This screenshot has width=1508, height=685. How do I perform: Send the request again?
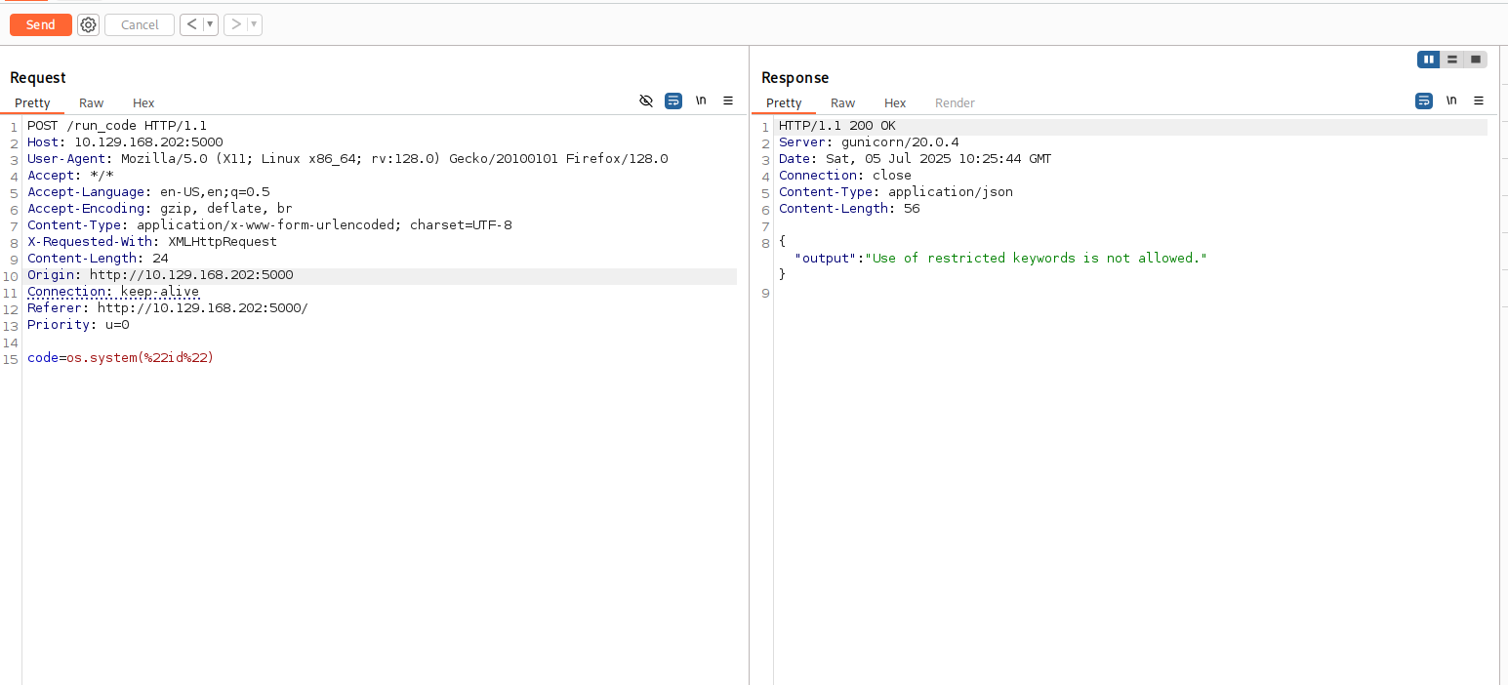coord(40,24)
